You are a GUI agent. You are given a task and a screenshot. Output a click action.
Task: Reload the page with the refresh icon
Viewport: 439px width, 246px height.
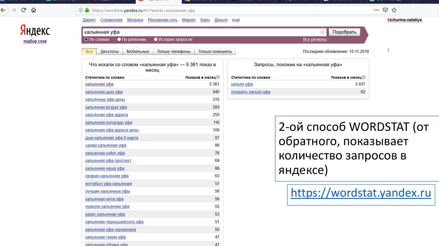coord(24,10)
